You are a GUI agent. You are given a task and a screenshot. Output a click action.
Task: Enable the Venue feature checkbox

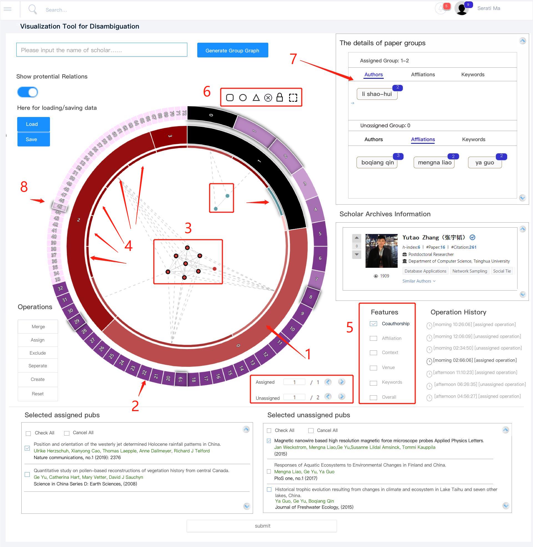[373, 368]
